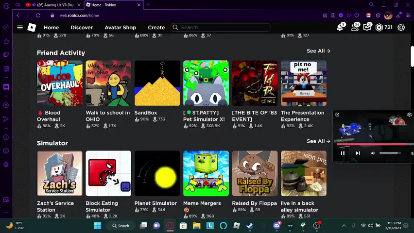Click the page vertical scrollbar
Image resolution: width=414 pixels, height=233 pixels.
click(x=412, y=57)
